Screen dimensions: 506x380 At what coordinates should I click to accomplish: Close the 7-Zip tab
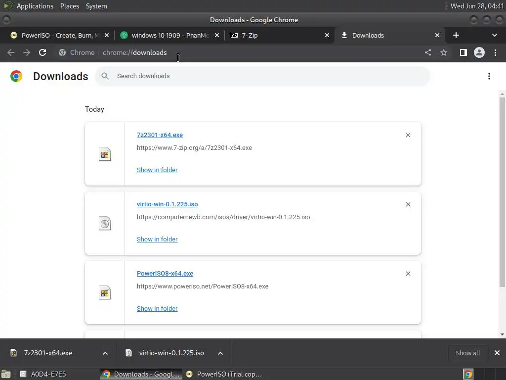tap(327, 35)
